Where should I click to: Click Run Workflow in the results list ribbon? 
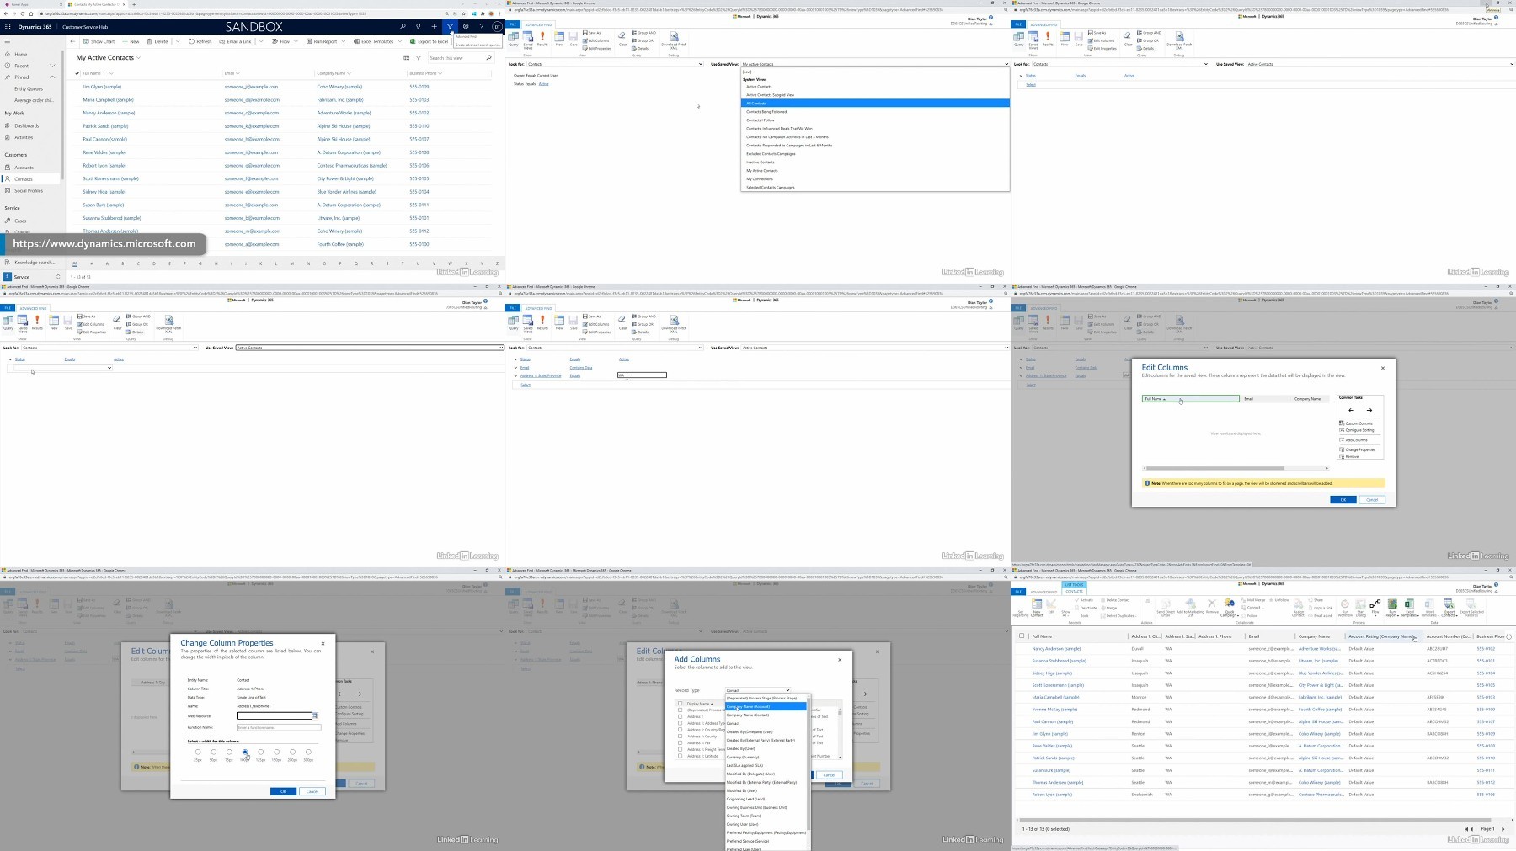pyautogui.click(x=1345, y=607)
